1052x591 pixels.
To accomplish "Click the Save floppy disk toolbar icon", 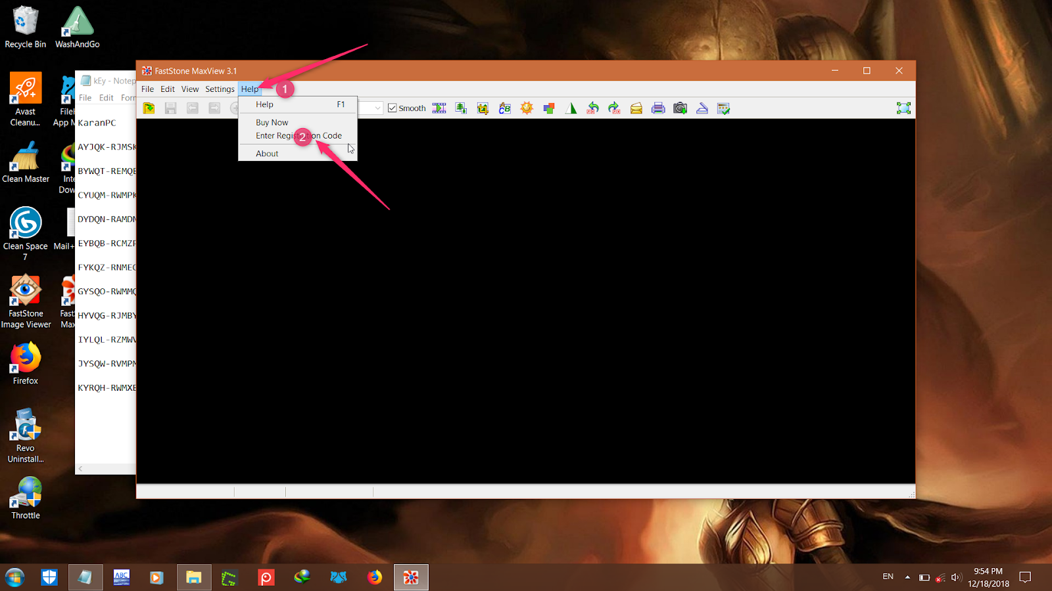I will click(170, 108).
